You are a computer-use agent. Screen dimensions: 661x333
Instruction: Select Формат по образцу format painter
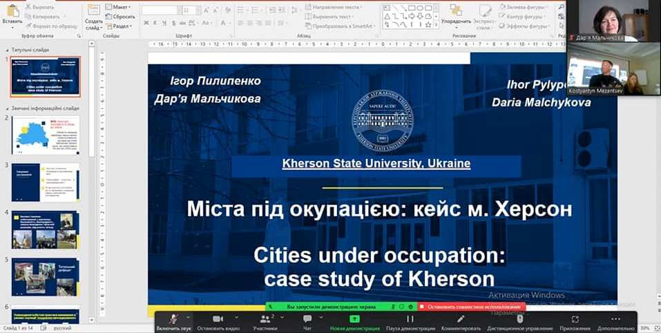tap(51, 26)
